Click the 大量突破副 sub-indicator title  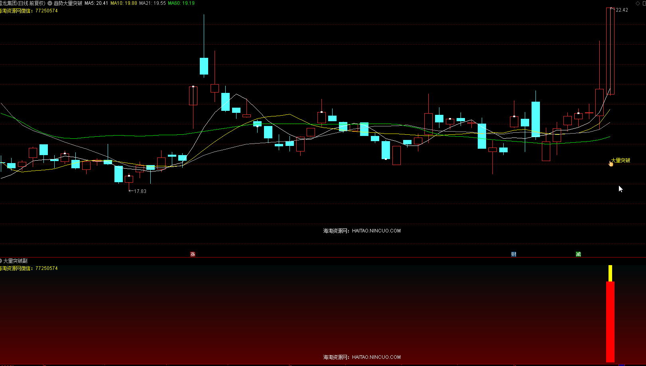coord(16,261)
